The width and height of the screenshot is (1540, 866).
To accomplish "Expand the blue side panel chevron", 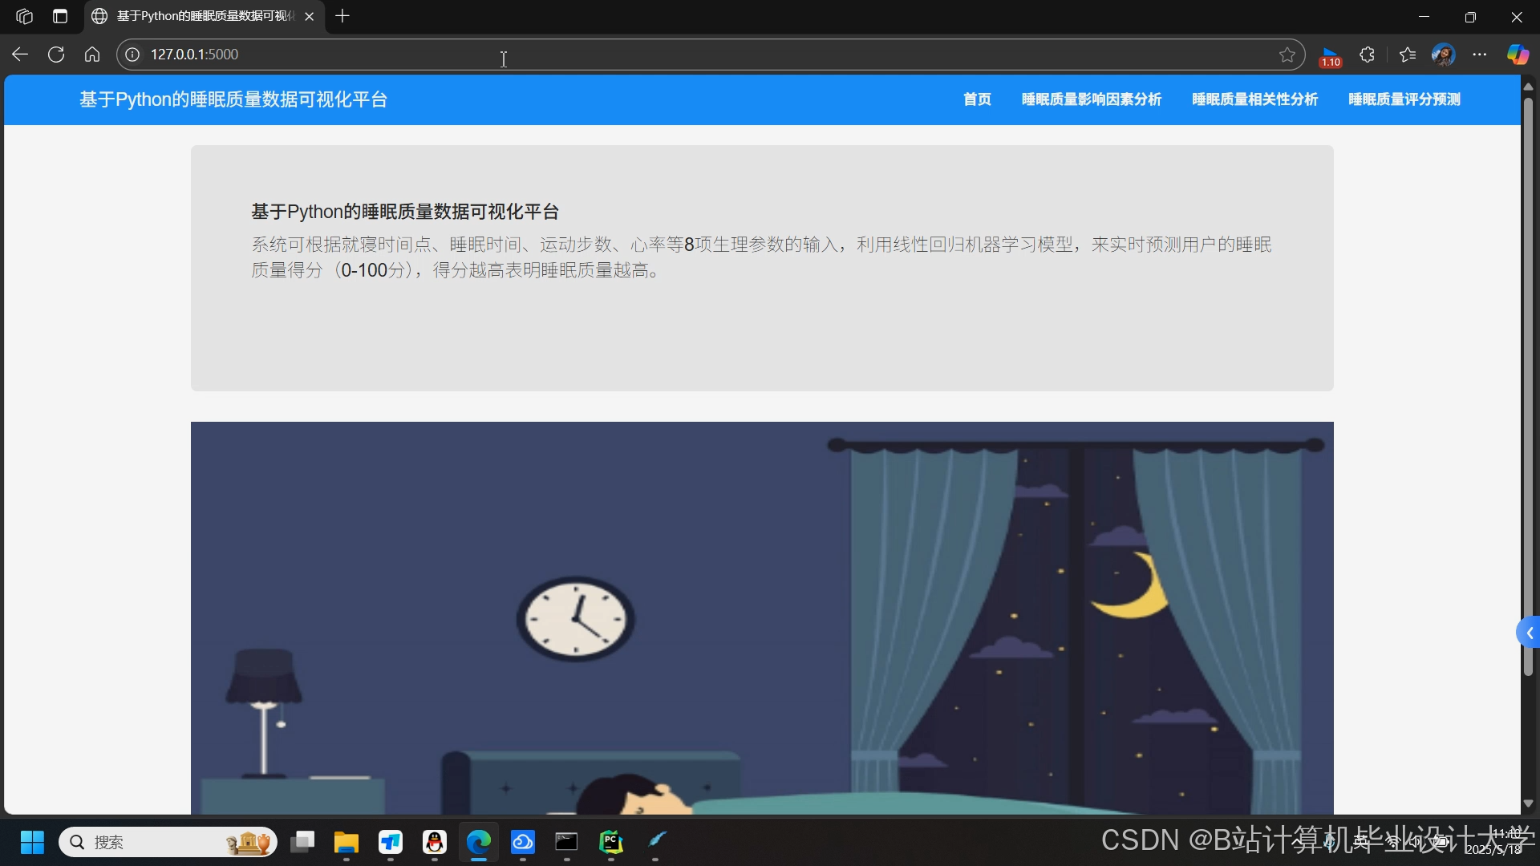I will (1529, 633).
